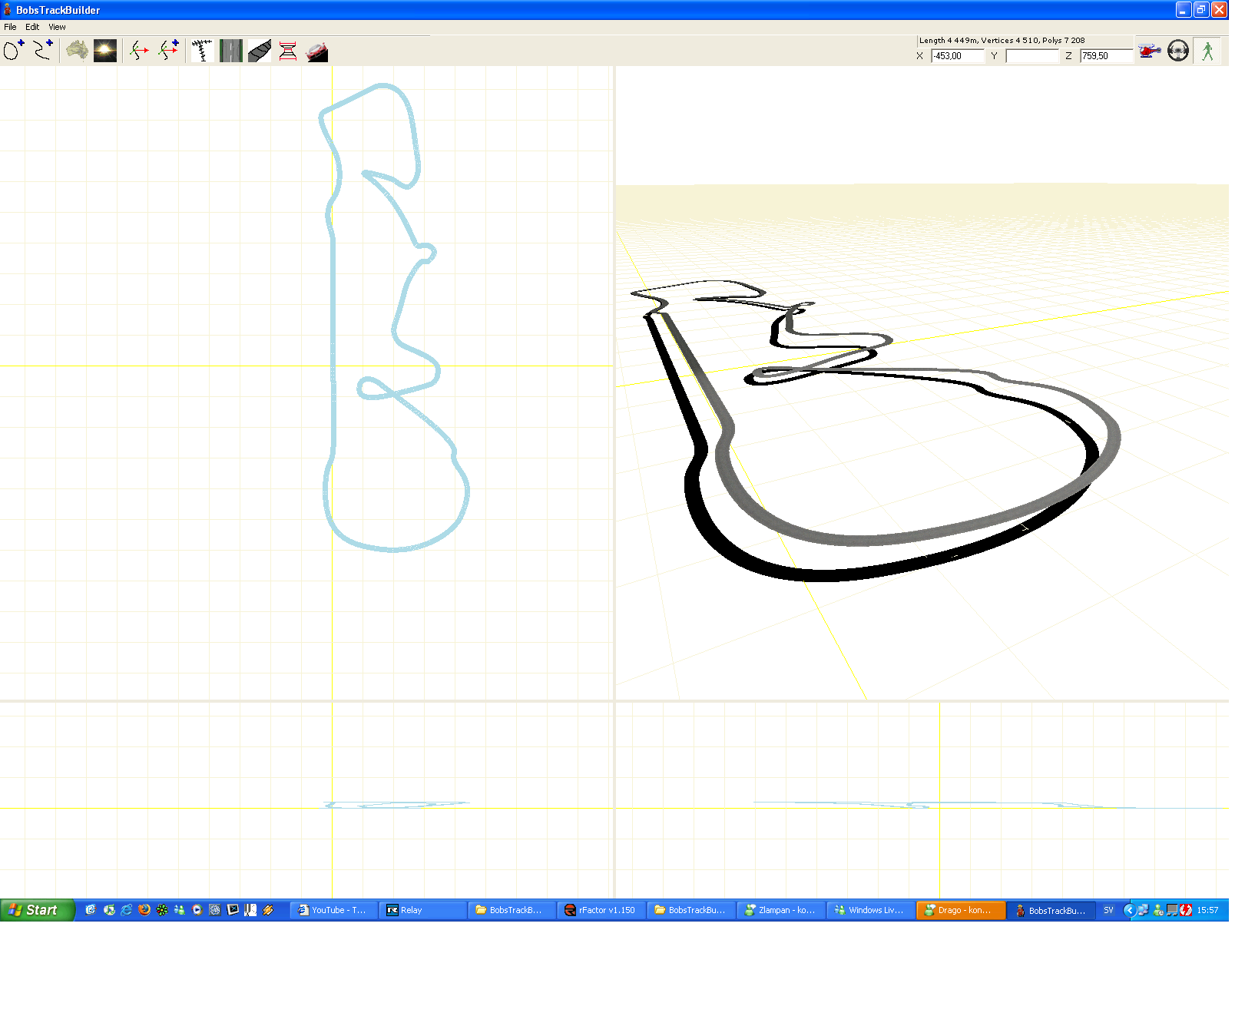Click the fence wall tool icon
This screenshot has width=1245, height=1016.
(202, 51)
